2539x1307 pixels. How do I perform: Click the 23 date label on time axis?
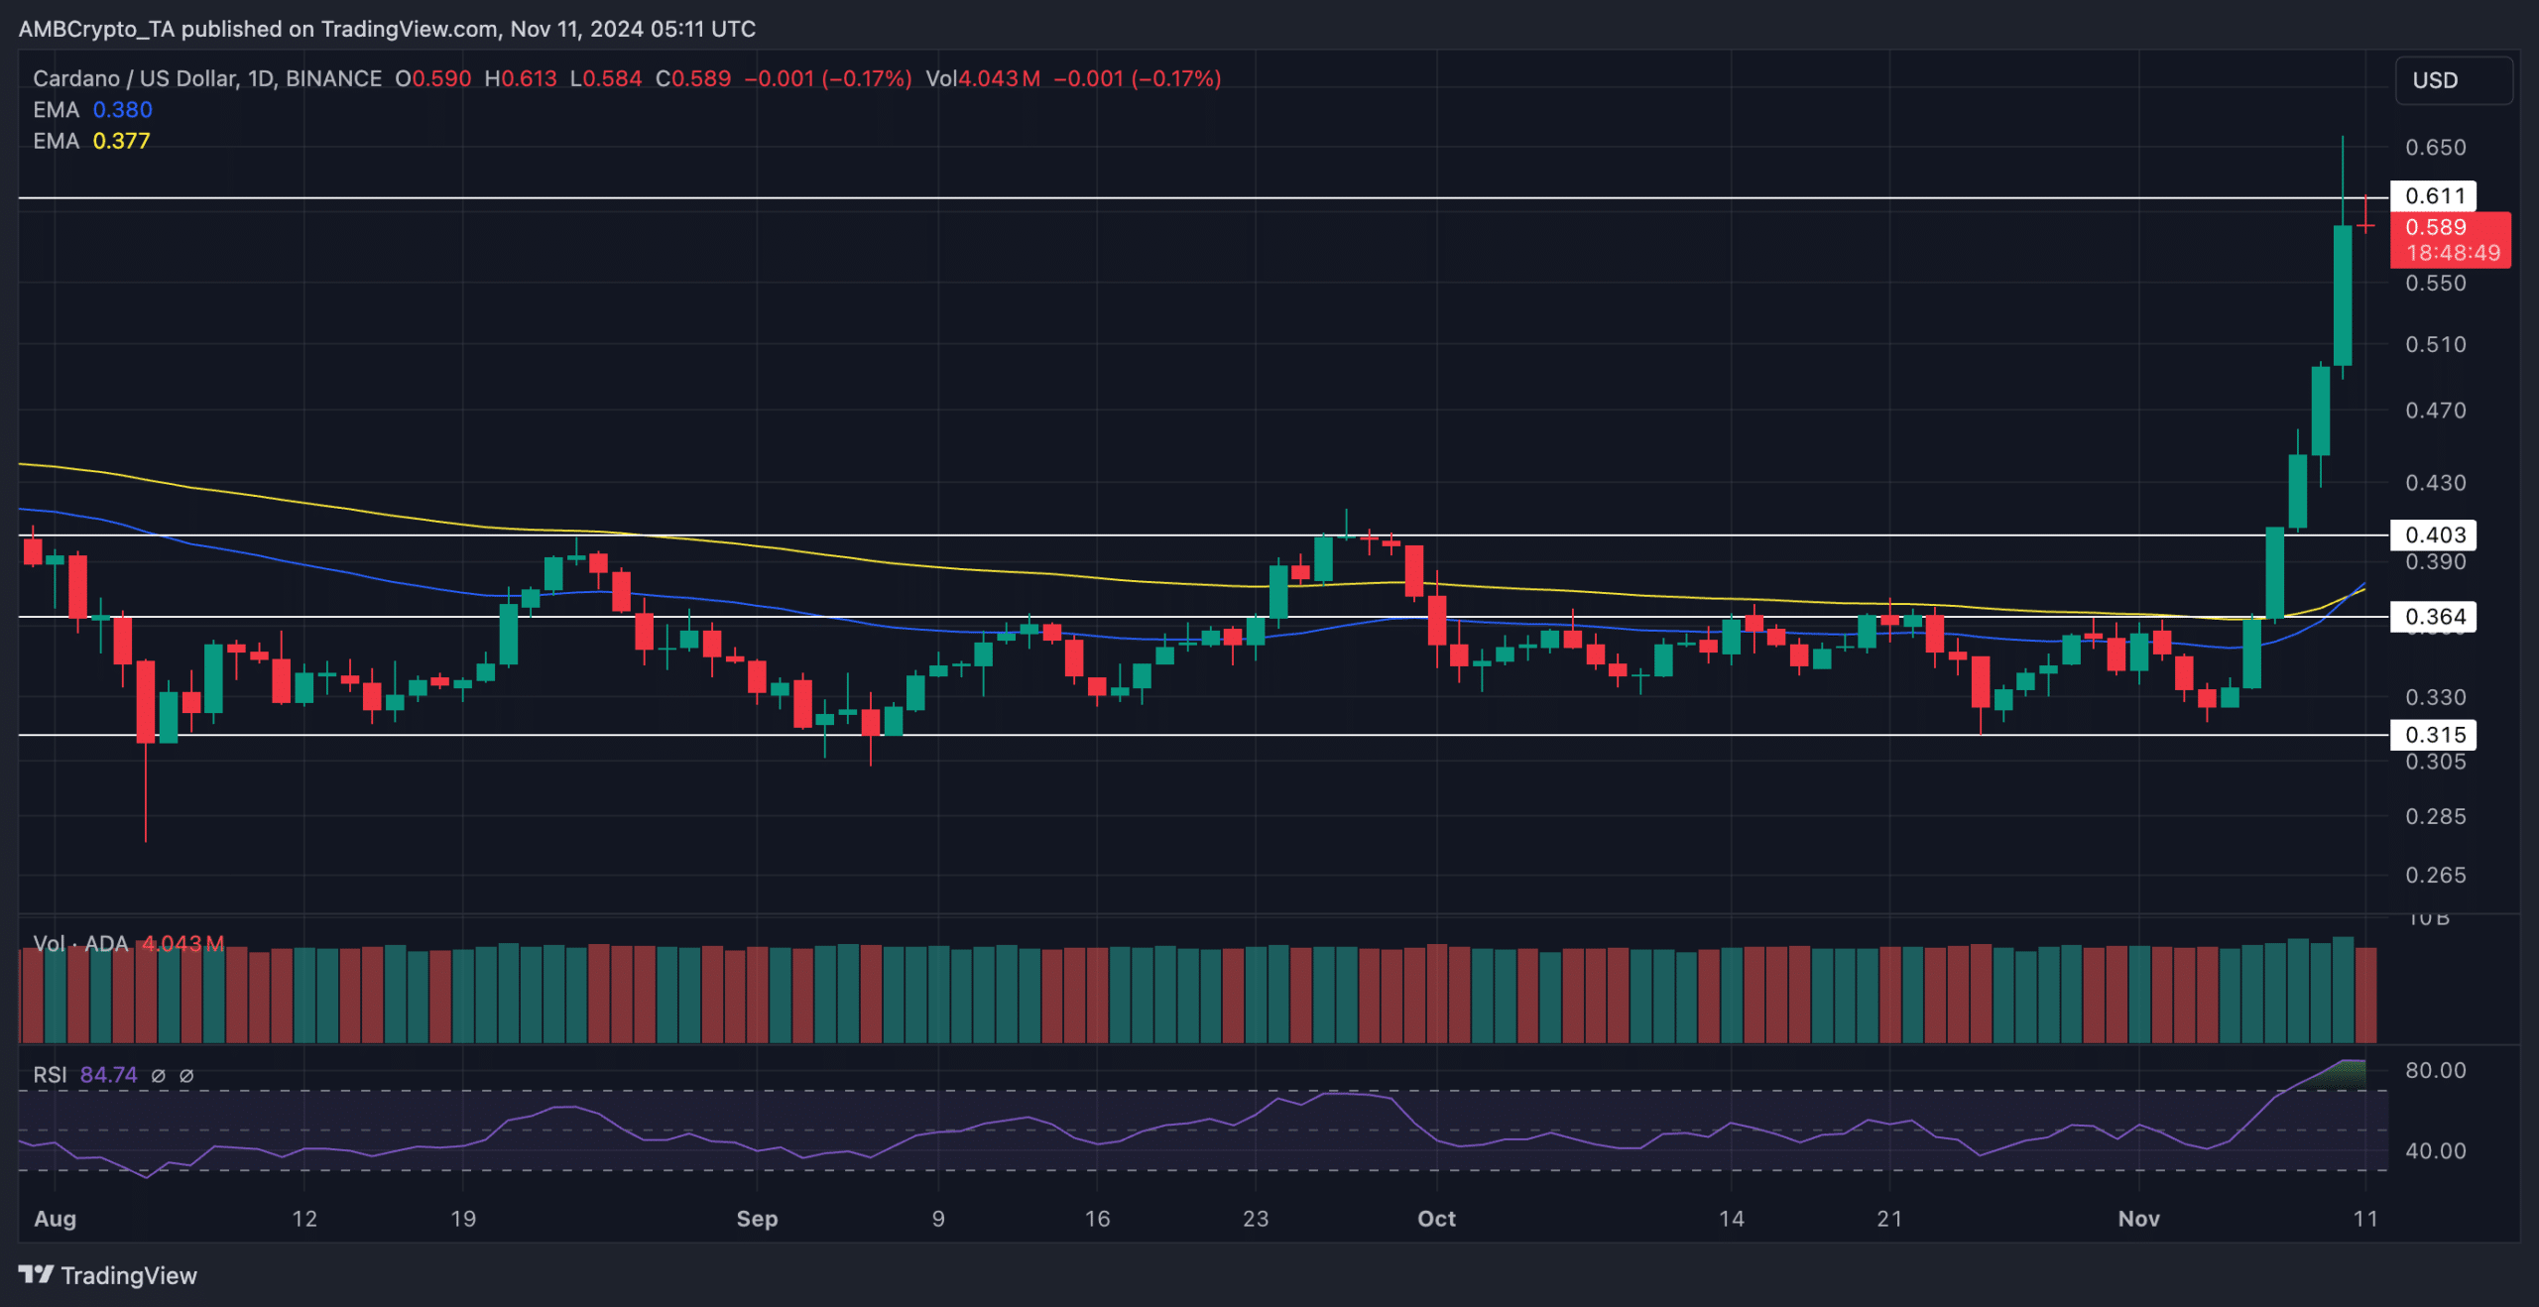(1256, 1219)
